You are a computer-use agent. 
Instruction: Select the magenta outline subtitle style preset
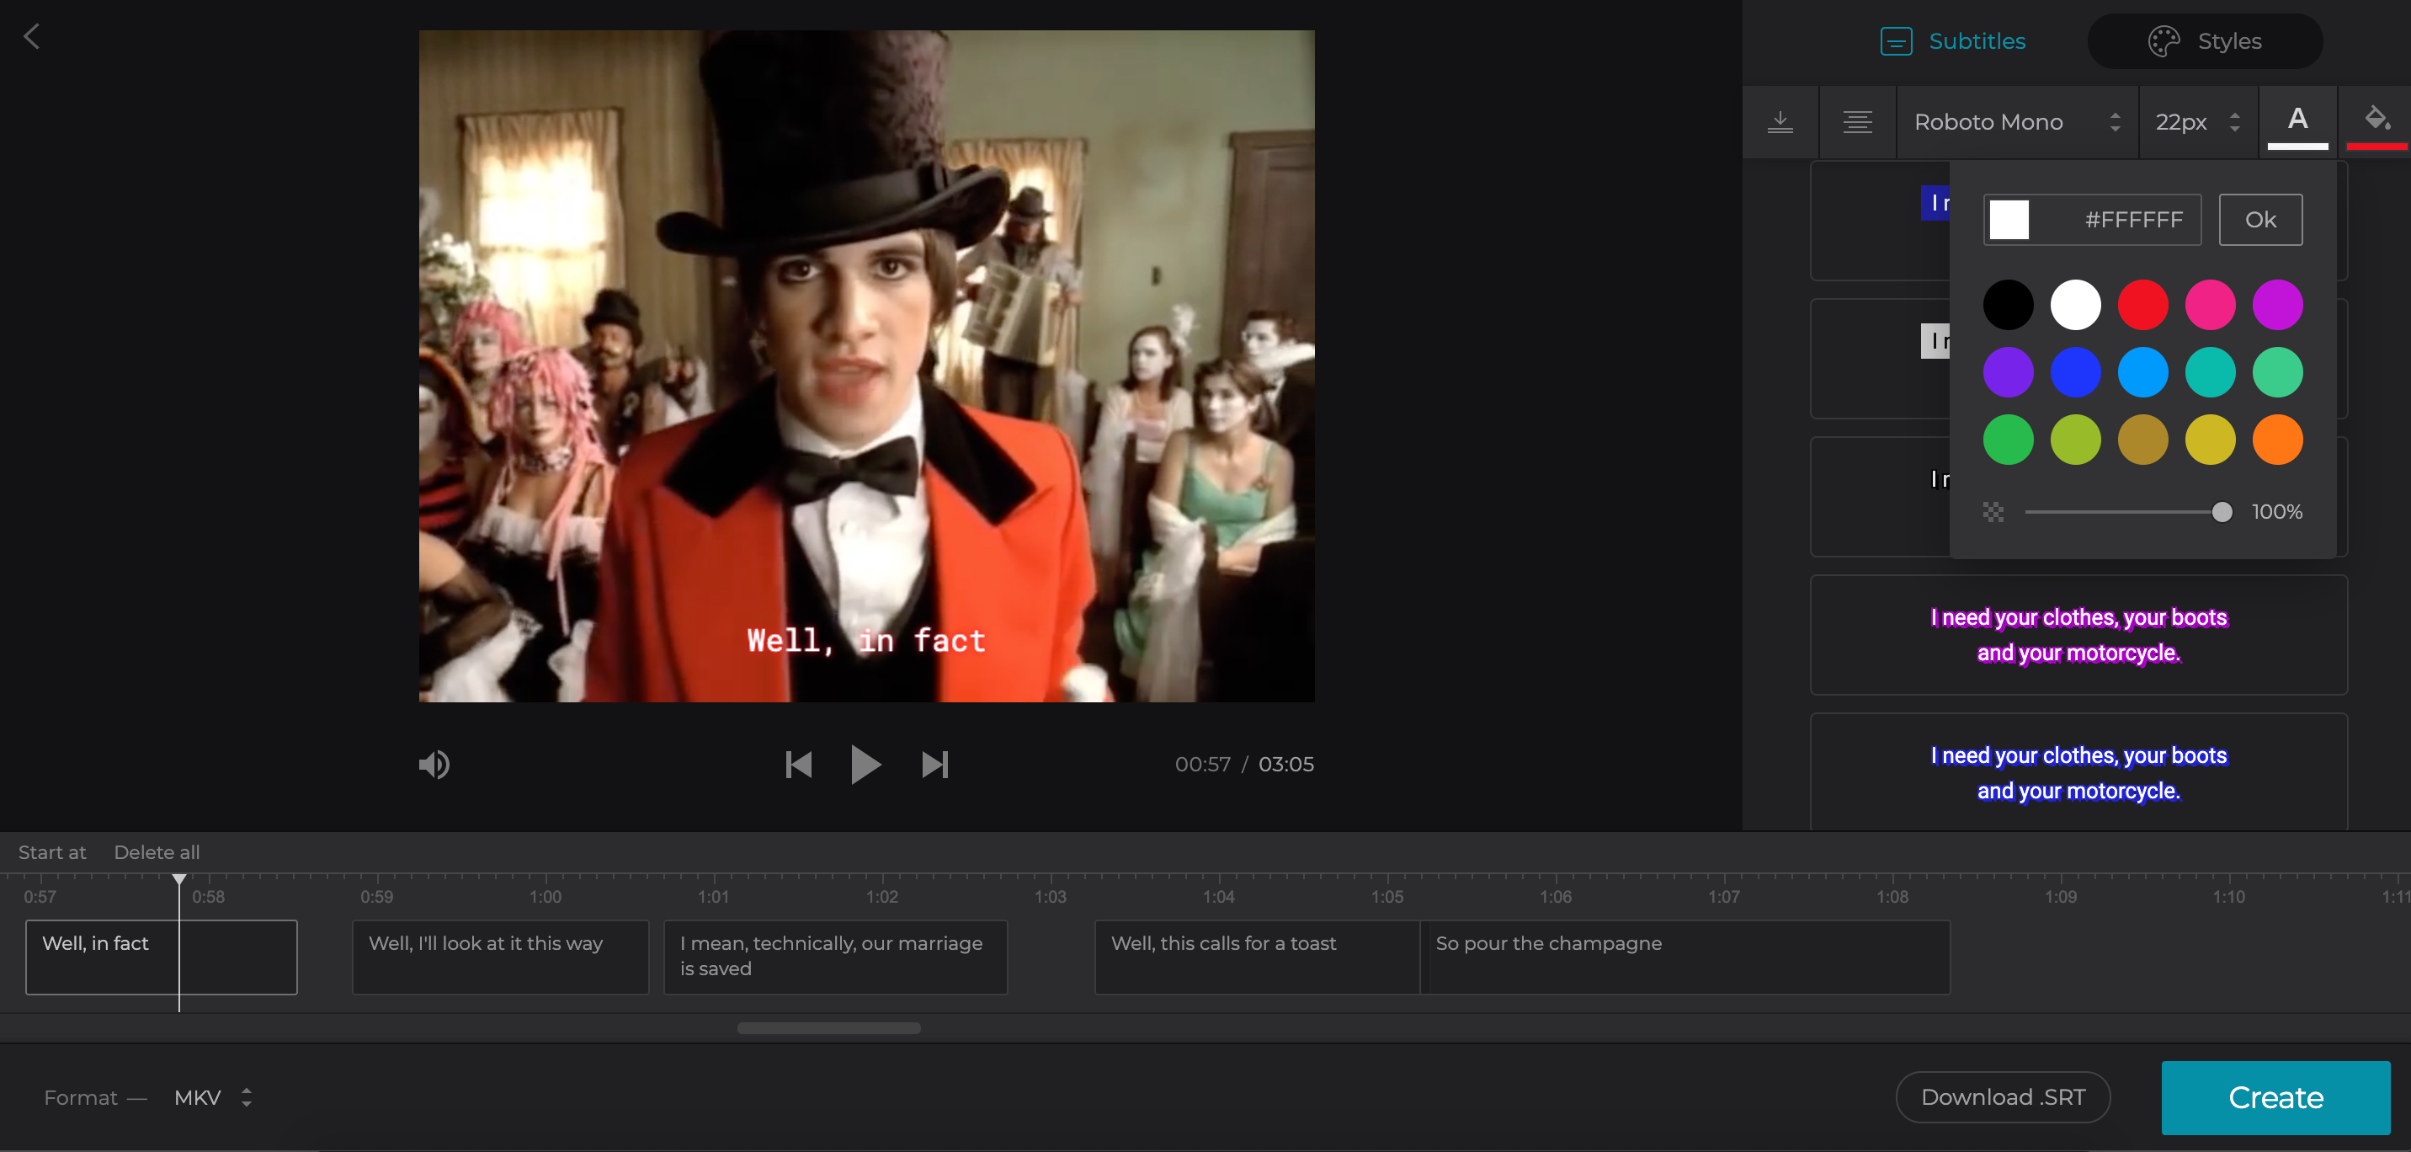[x=2078, y=635]
